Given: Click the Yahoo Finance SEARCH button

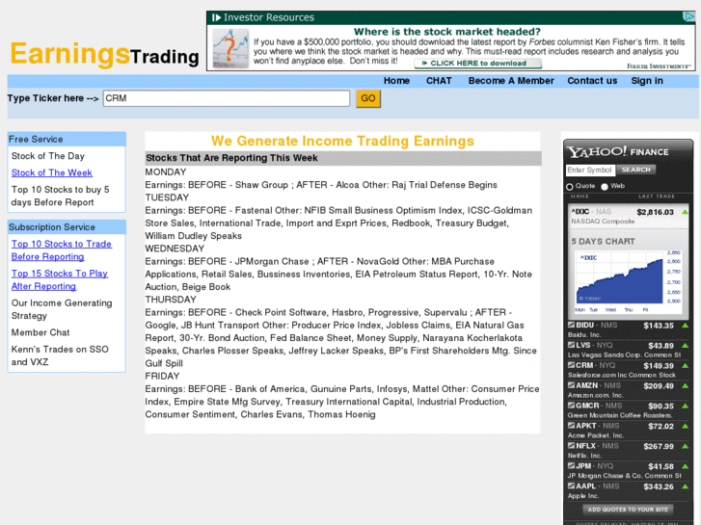Looking at the screenshot, I should [x=635, y=170].
